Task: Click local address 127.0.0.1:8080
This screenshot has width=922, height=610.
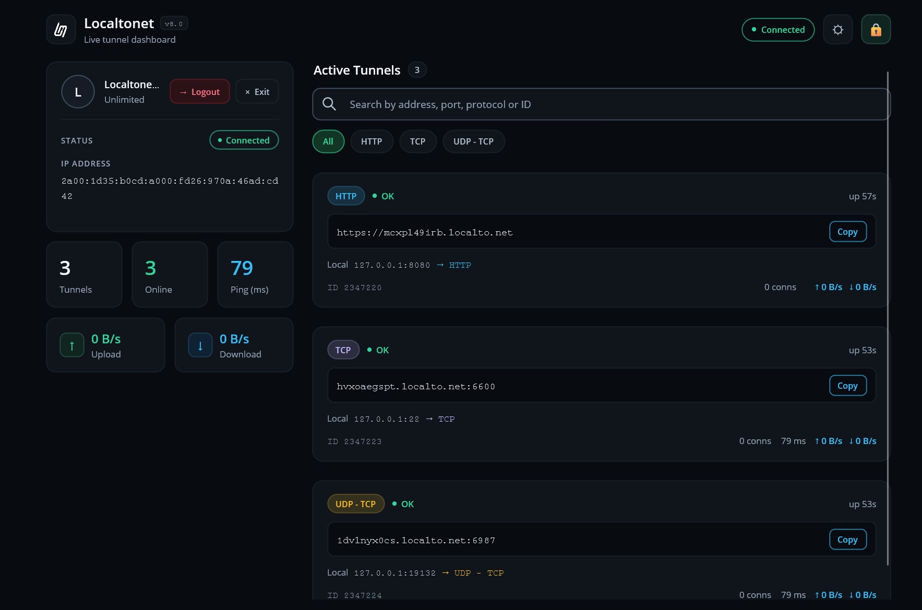Action: pyautogui.click(x=392, y=265)
